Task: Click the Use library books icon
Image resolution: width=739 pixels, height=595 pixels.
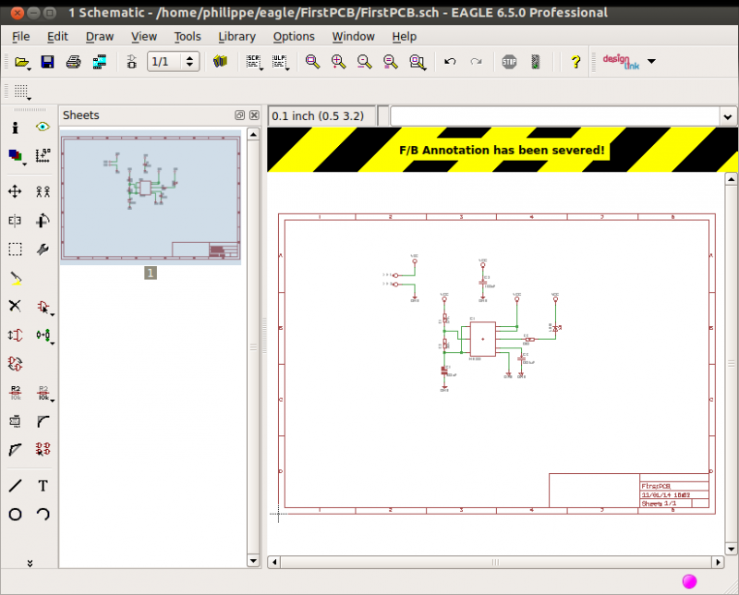Action: [x=220, y=61]
